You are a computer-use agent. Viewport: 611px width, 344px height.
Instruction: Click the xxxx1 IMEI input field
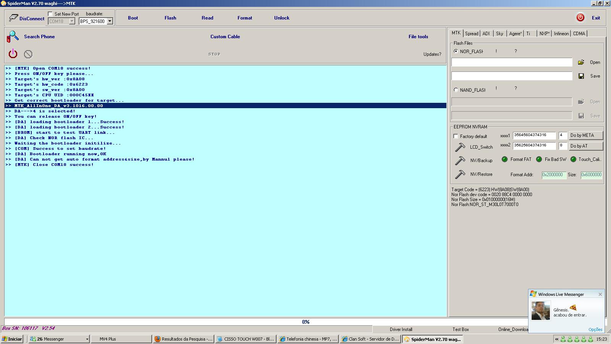pyautogui.click(x=534, y=135)
